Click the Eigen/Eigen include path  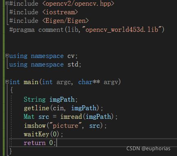pos(66,21)
